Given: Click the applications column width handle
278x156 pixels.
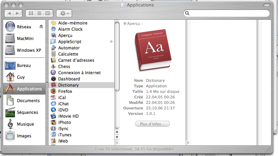Looking at the screenshot, I should point(117,143).
